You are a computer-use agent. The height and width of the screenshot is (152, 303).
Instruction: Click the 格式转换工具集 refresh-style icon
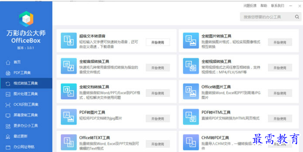pyautogui.click(x=8, y=84)
